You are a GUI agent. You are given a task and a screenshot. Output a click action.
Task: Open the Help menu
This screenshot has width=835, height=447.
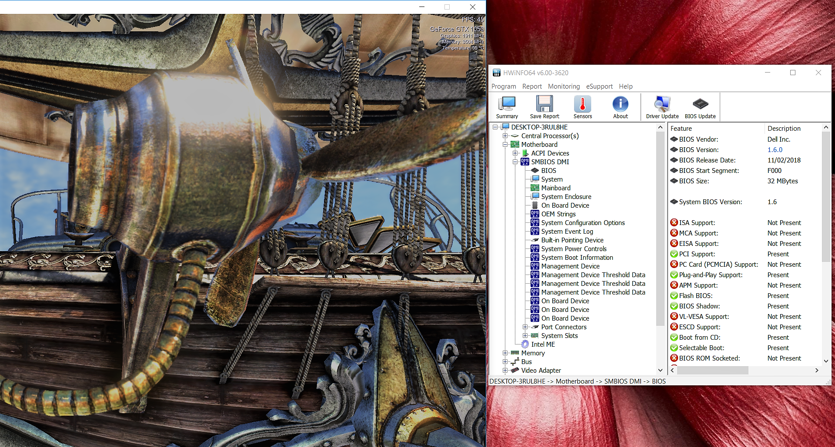tap(626, 86)
